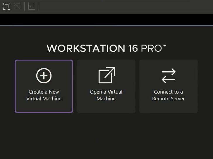Screen dimensions: 213x159
Task: Click the Create a New Virtual Machine tile
Action: coord(44,86)
